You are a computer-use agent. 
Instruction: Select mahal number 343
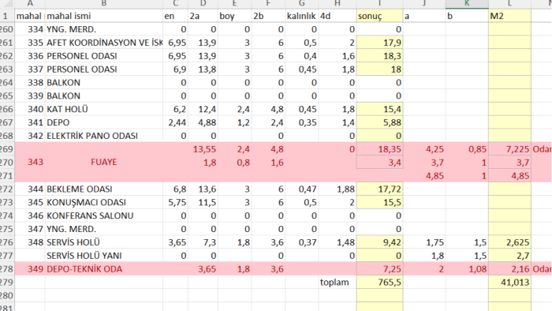30,163
